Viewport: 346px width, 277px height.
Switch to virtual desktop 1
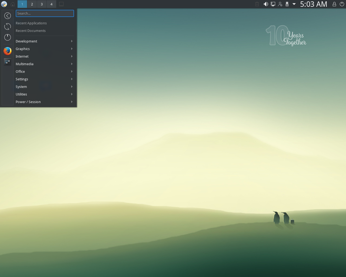(x=22, y=4)
